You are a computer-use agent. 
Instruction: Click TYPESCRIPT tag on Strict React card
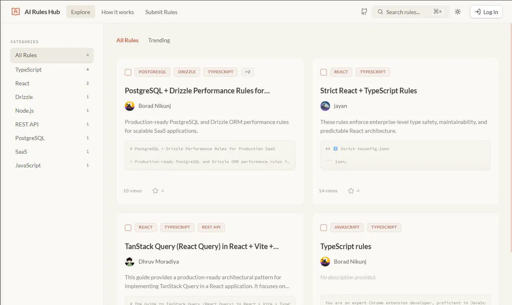pos(373,72)
